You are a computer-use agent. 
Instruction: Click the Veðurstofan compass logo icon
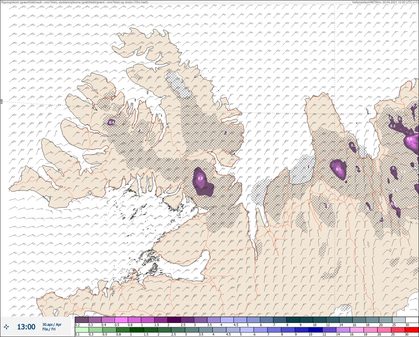(6, 327)
